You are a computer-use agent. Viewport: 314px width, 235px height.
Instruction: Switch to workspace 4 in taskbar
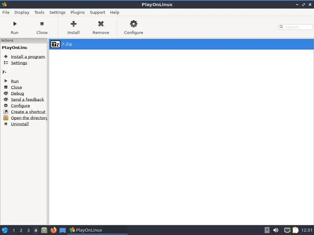(36, 230)
